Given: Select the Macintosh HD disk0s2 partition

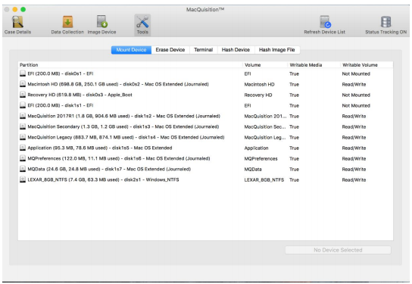Looking at the screenshot, I should (118, 84).
